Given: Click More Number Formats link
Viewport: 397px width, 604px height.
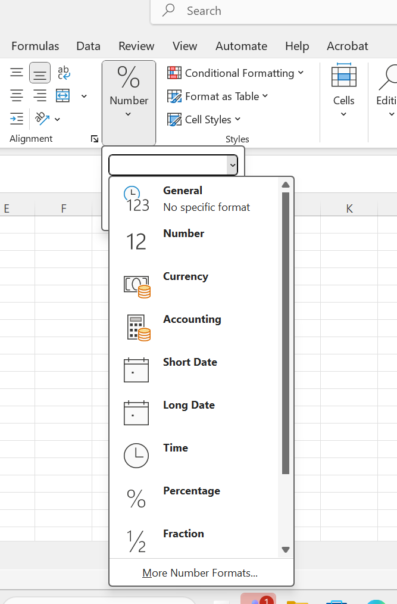Looking at the screenshot, I should pos(200,573).
